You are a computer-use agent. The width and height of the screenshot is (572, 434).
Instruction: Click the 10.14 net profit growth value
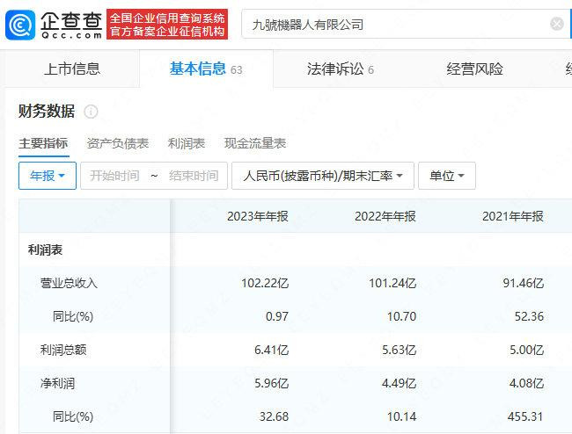click(x=401, y=416)
